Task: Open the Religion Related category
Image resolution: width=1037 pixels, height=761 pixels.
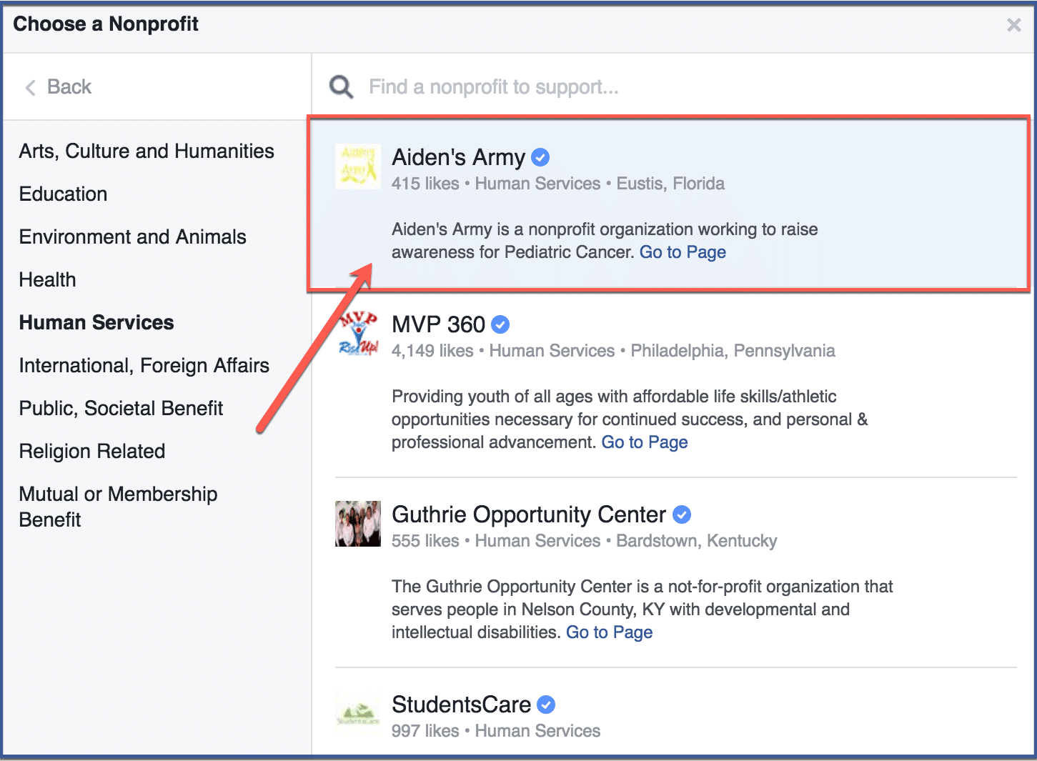Action: 92,451
